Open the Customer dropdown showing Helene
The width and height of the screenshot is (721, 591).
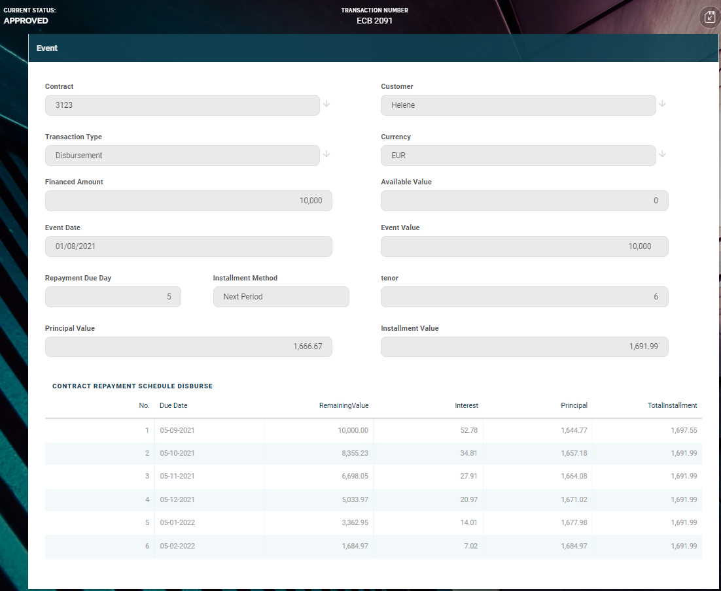[518, 105]
